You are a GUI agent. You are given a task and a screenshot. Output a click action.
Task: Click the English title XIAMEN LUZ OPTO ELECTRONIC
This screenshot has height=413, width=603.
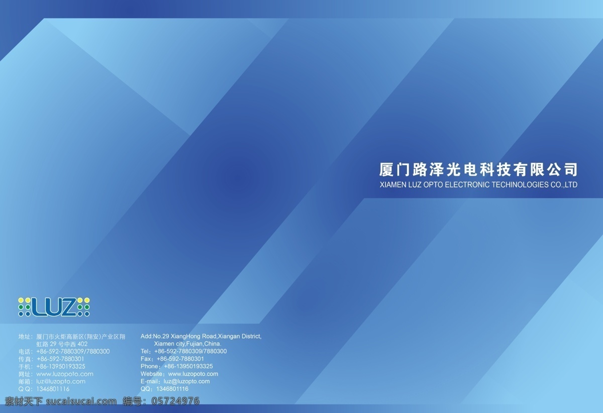(478, 185)
